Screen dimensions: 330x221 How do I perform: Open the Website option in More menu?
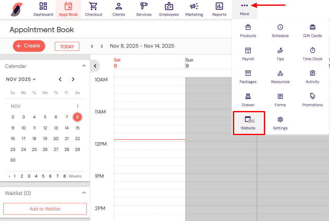click(x=248, y=123)
